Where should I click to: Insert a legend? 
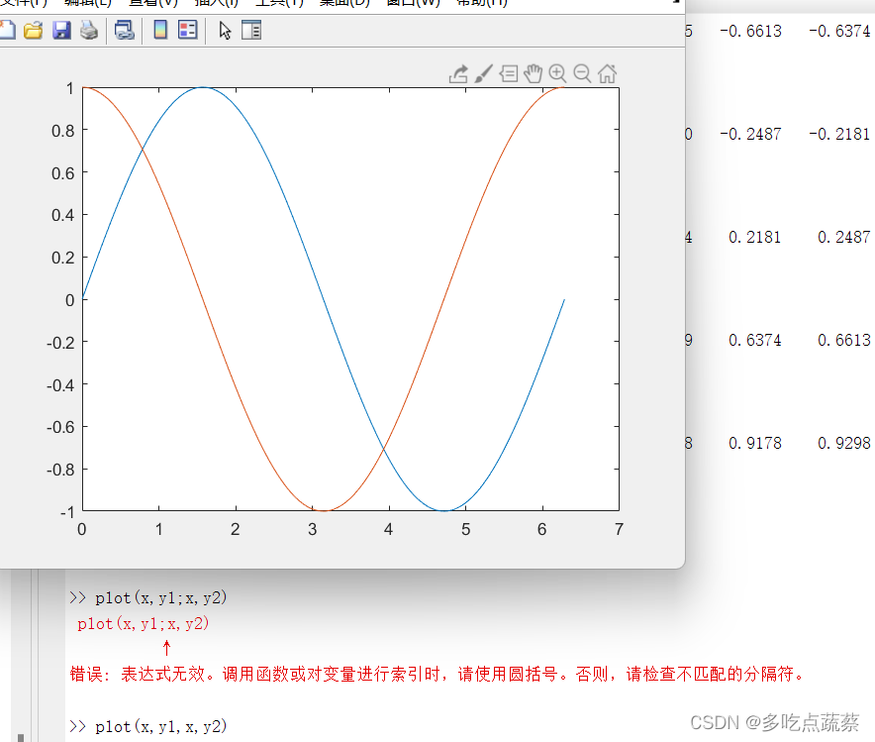pyautogui.click(x=186, y=30)
